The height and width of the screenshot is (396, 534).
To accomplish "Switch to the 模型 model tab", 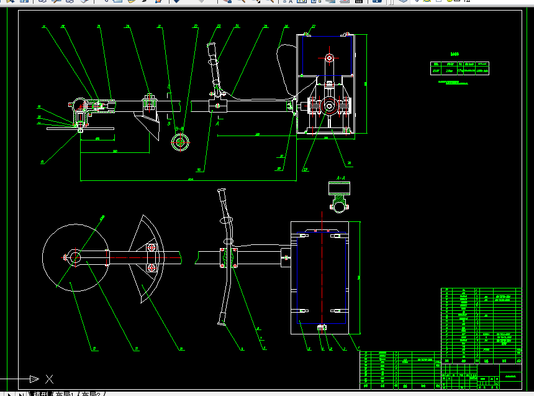I will [x=40, y=394].
